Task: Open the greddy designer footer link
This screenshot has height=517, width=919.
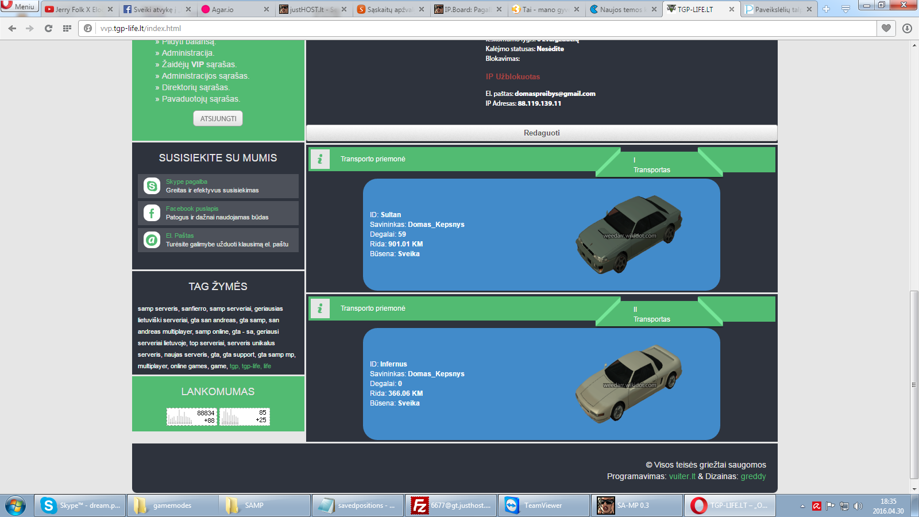Action: pos(753,476)
